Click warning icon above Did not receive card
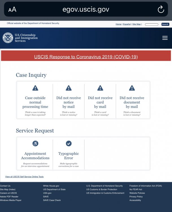Viewport: 172px width, 212px height. click(100, 88)
